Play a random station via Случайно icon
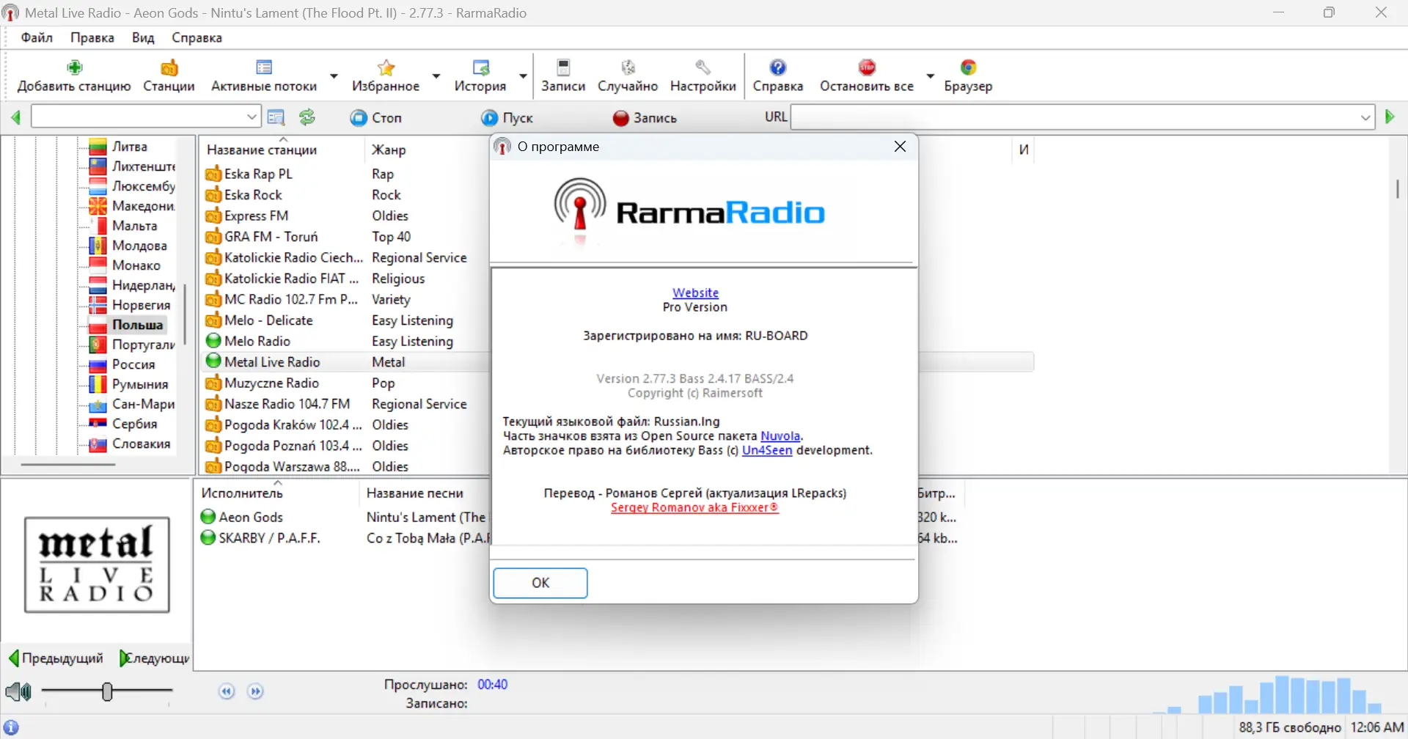The height and width of the screenshot is (739, 1408). 627,67
